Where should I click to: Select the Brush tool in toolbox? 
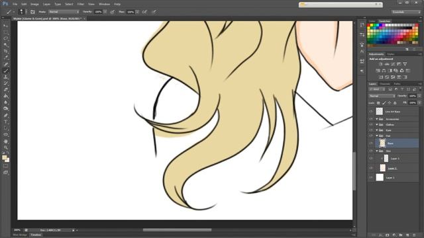click(x=6, y=71)
